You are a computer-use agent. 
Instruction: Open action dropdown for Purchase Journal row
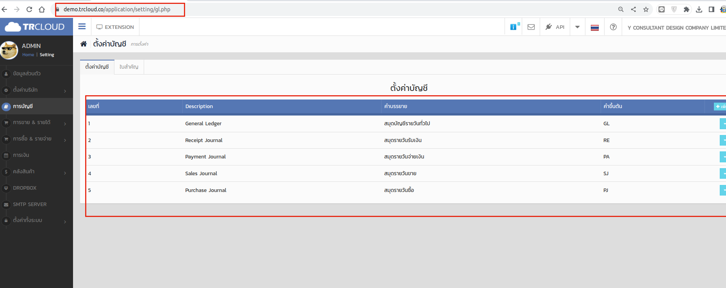[x=723, y=190]
